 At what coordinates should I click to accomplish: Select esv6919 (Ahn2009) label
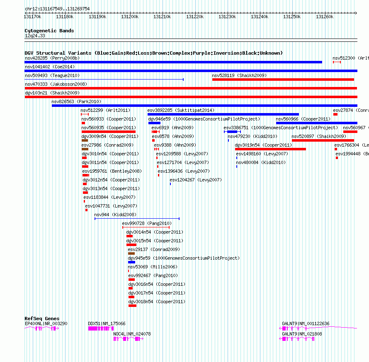(x=172, y=128)
